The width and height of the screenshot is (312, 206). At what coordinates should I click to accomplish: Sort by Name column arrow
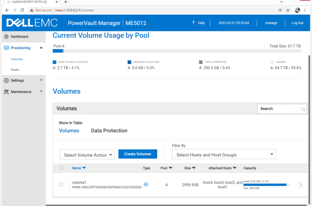pos(84,168)
